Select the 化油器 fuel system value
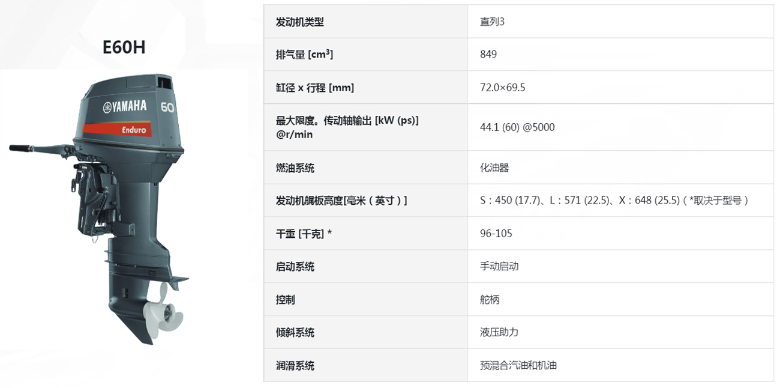 pyautogui.click(x=494, y=168)
